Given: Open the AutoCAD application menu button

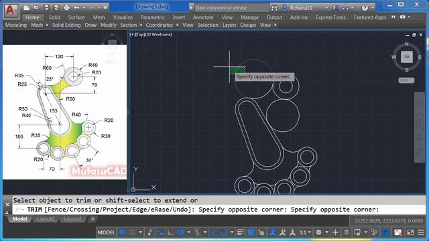Looking at the screenshot, I should point(11,11).
